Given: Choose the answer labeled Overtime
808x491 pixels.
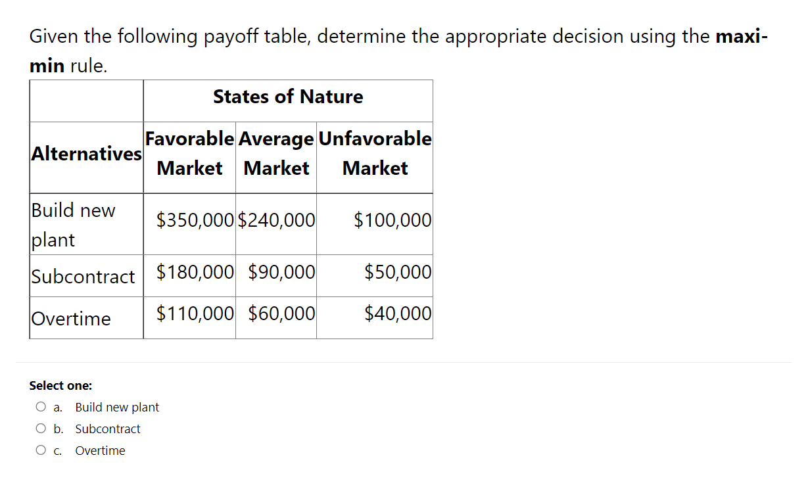Looking at the screenshot, I should [x=100, y=450].
